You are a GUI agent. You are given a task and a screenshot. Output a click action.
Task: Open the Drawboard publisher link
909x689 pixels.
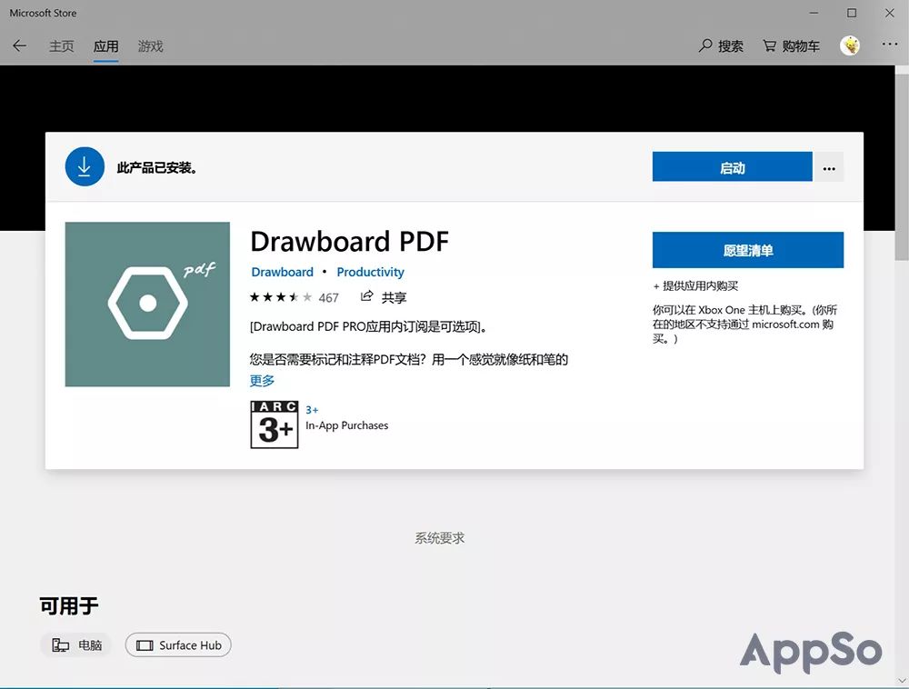click(x=283, y=272)
